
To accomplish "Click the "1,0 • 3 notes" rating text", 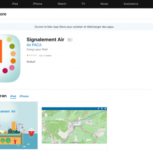I will pyautogui.click(x=45, y=56).
